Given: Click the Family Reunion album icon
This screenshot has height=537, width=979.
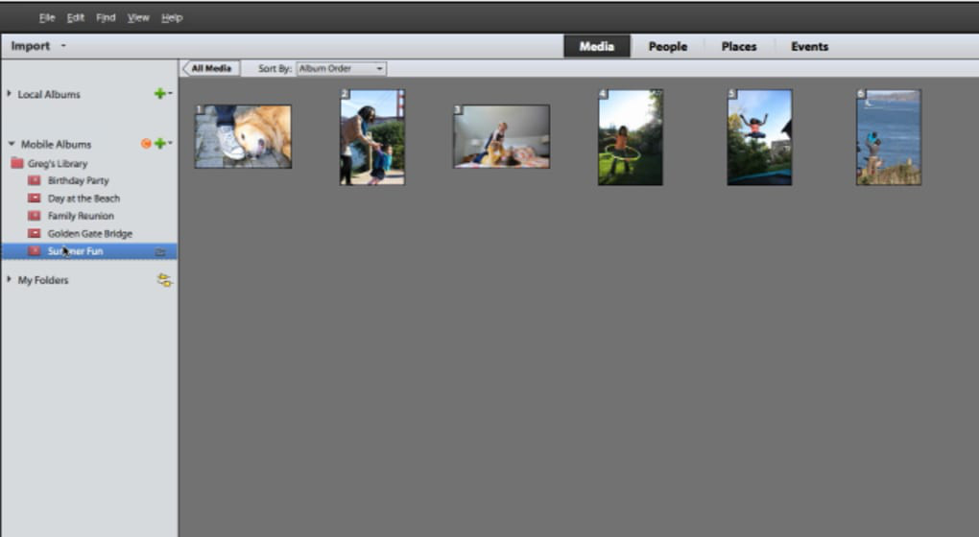Looking at the screenshot, I should (x=35, y=216).
